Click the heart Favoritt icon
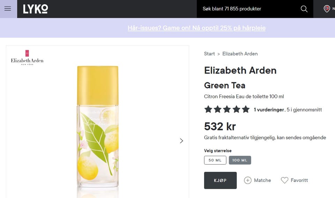Image resolution: width=335 pixels, height=198 pixels. tap(285, 180)
